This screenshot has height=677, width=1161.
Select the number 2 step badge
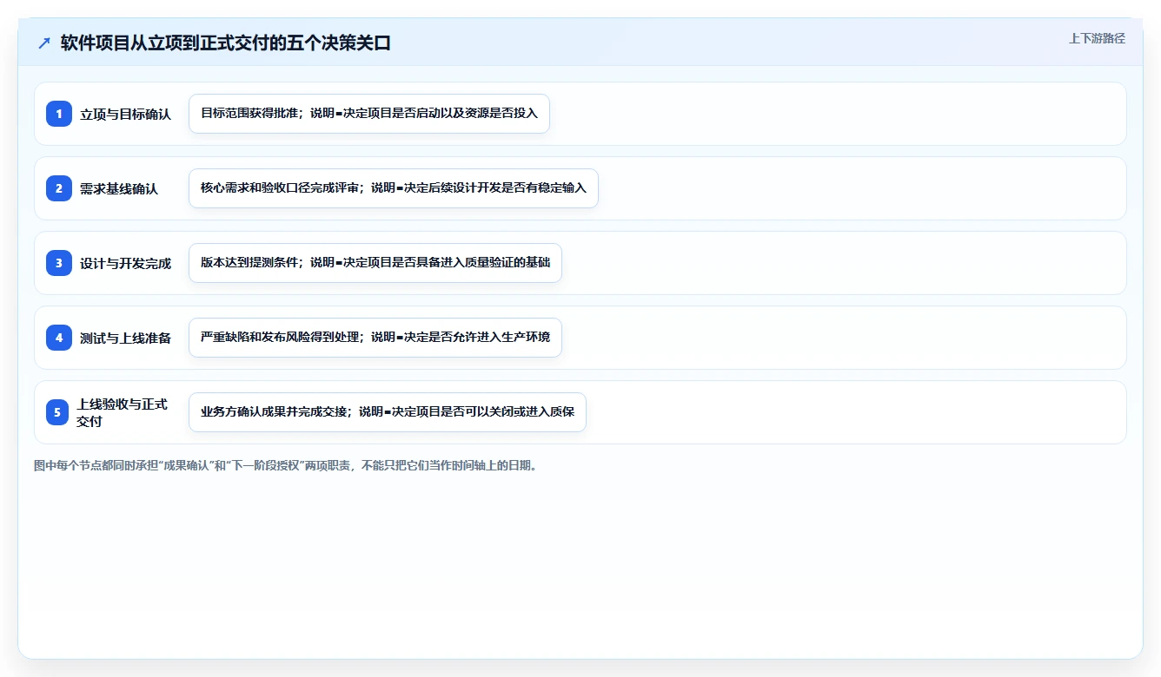(x=59, y=188)
